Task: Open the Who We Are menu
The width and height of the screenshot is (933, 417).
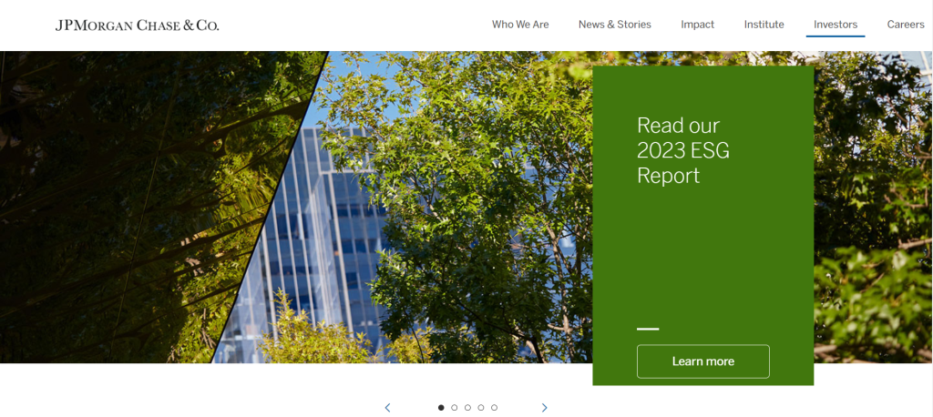Action: point(520,25)
